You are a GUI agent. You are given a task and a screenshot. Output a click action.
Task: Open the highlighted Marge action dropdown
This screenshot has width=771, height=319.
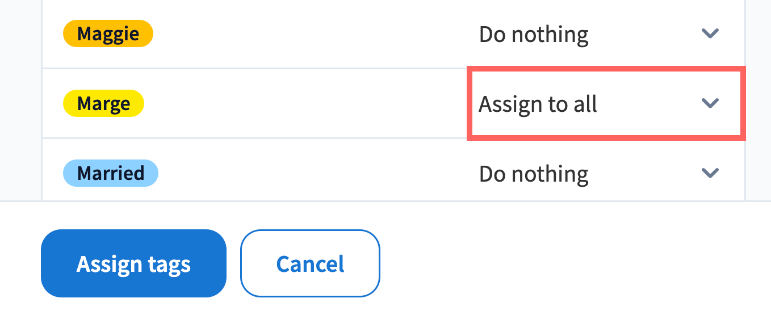point(606,103)
